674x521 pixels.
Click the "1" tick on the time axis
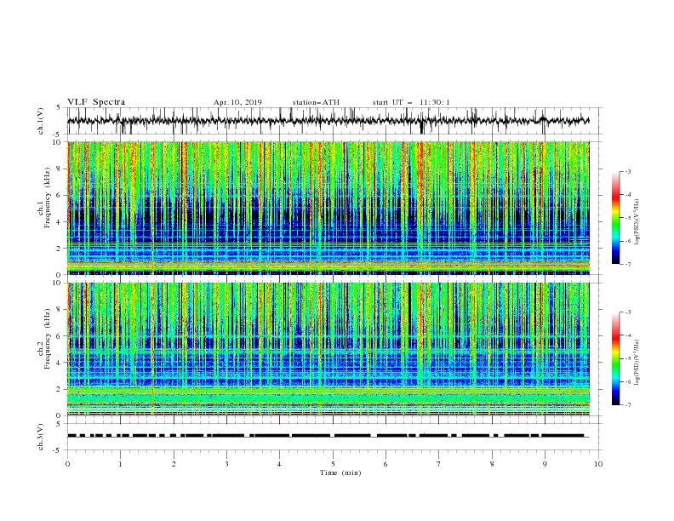120,464
